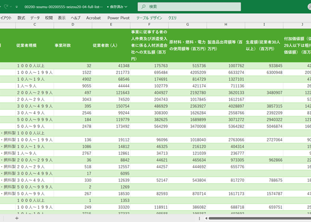Select the cell containing 2727064
Screen dimensions: 311x222
[264, 140]
